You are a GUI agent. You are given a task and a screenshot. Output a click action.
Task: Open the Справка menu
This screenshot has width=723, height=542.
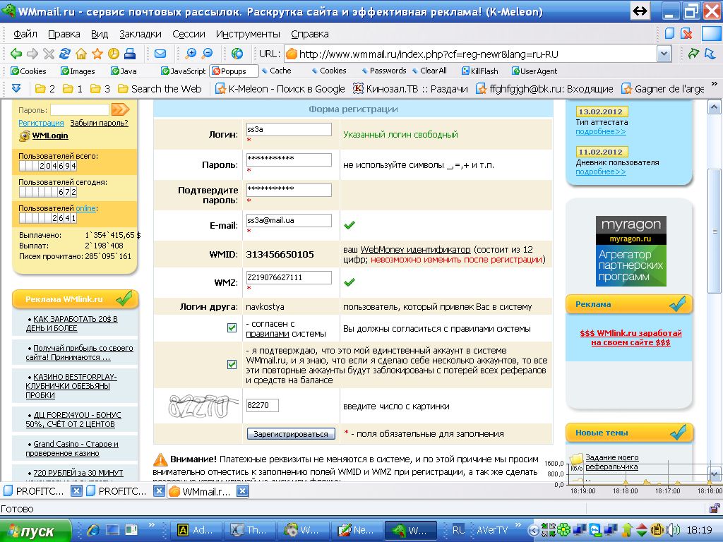point(310,34)
